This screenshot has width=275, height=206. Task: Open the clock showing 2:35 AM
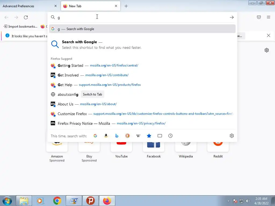coord(261,201)
